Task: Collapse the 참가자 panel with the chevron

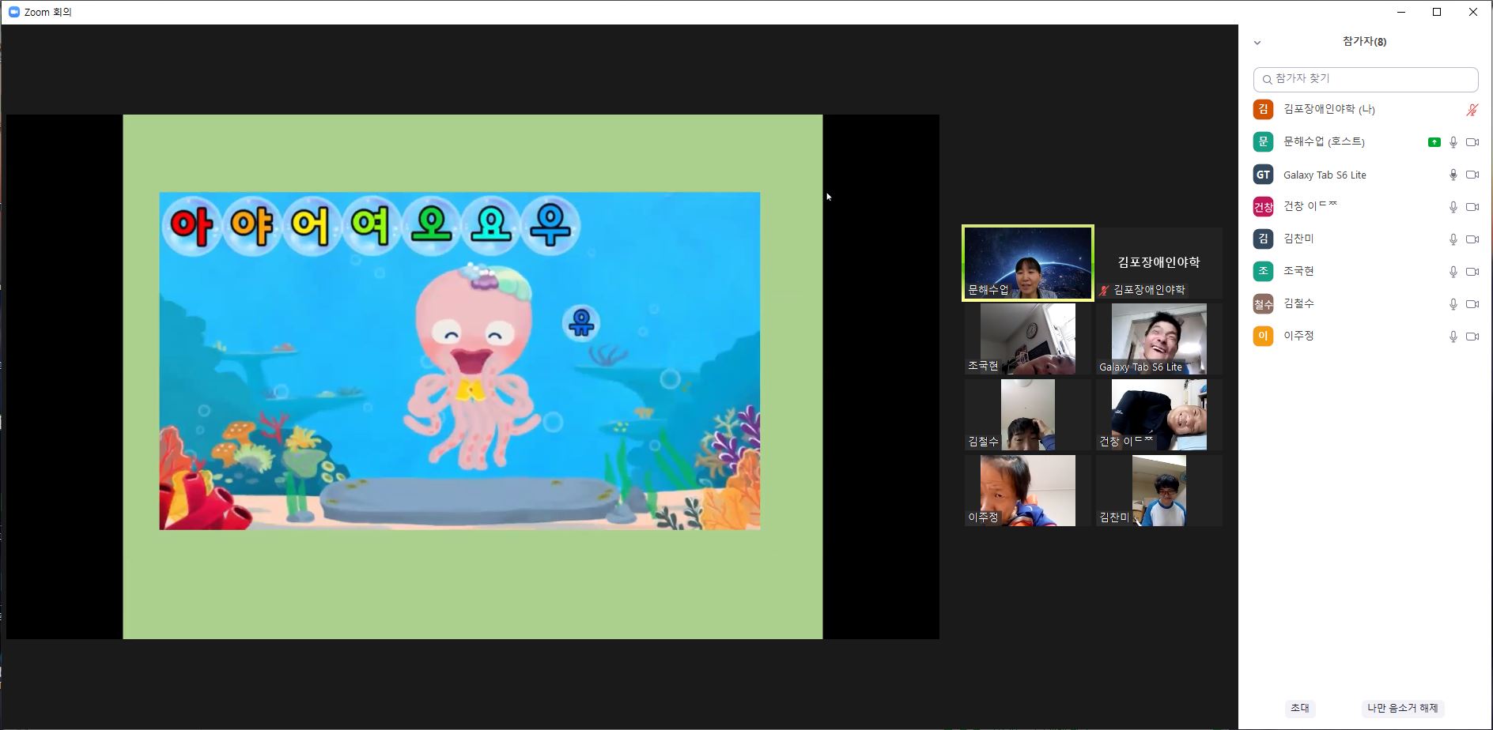Action: click(x=1257, y=43)
